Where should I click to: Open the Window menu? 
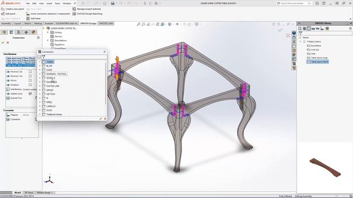pos(67,3)
